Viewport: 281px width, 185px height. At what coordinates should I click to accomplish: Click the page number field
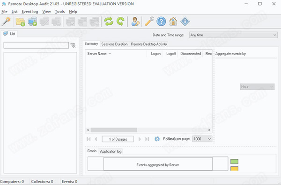[x=118, y=139]
